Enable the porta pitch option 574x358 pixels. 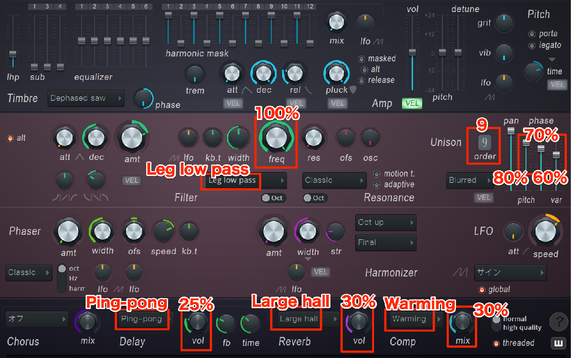pyautogui.click(x=532, y=34)
